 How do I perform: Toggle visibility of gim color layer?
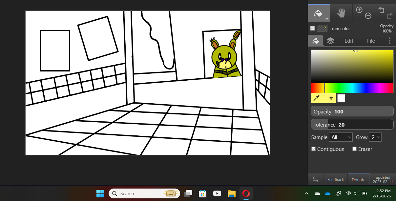313,29
